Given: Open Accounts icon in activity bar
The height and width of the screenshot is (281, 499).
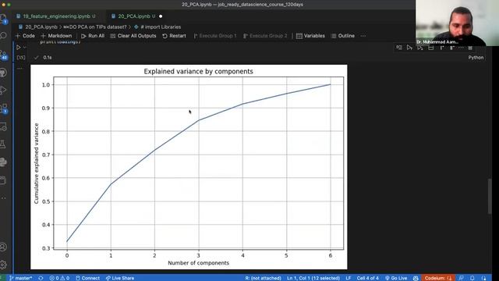Looking at the screenshot, I should tap(3, 247).
